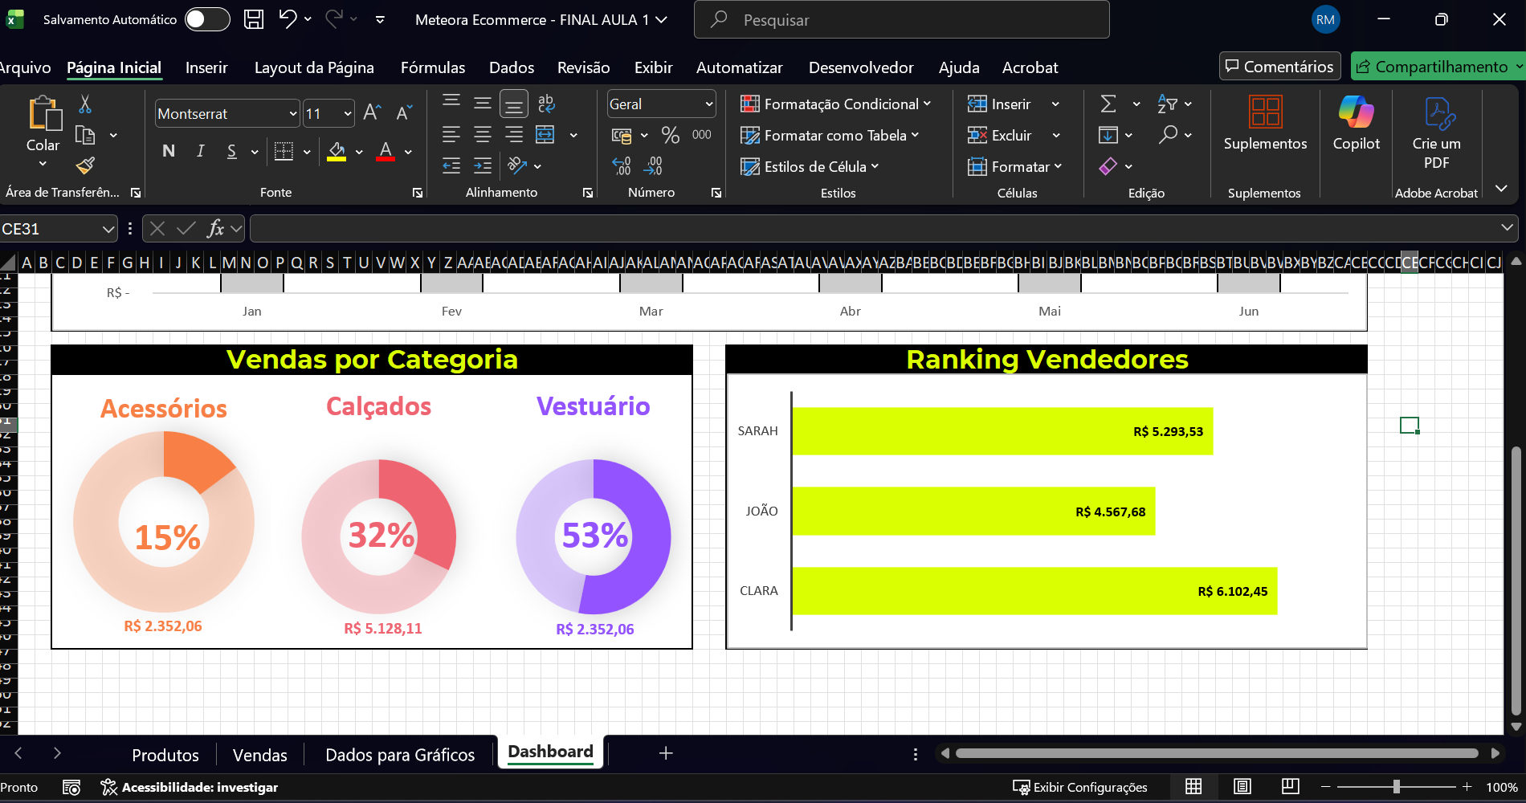
Task: Apply thousands separator 000 format
Action: [x=702, y=135]
